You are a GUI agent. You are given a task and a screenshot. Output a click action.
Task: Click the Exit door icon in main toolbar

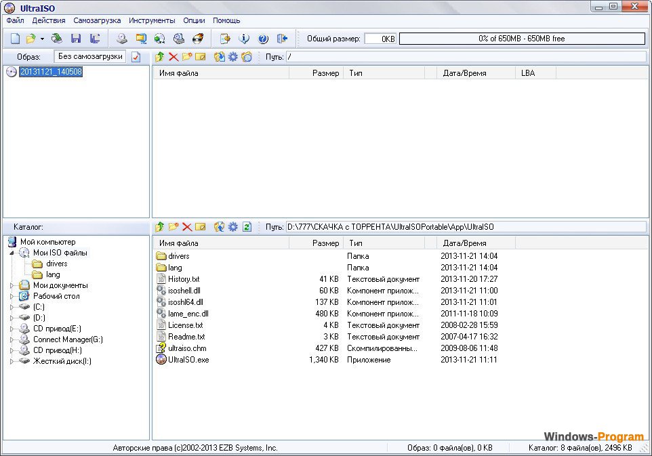[283, 39]
